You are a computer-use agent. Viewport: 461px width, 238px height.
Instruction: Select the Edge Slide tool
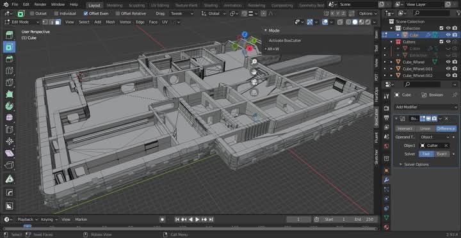pos(9,130)
